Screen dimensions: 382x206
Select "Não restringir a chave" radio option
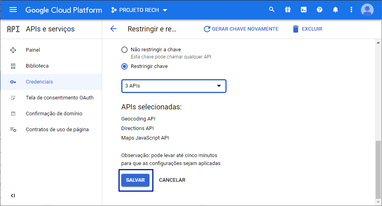point(124,50)
